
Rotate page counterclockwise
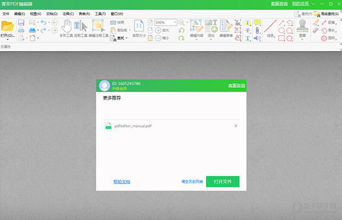[x=181, y=30]
